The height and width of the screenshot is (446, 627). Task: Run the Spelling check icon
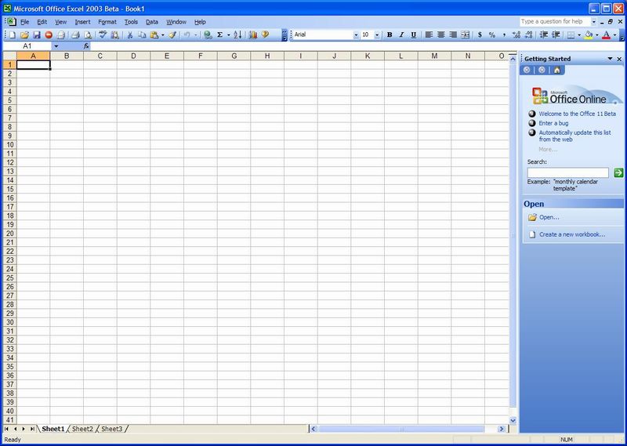pos(103,34)
